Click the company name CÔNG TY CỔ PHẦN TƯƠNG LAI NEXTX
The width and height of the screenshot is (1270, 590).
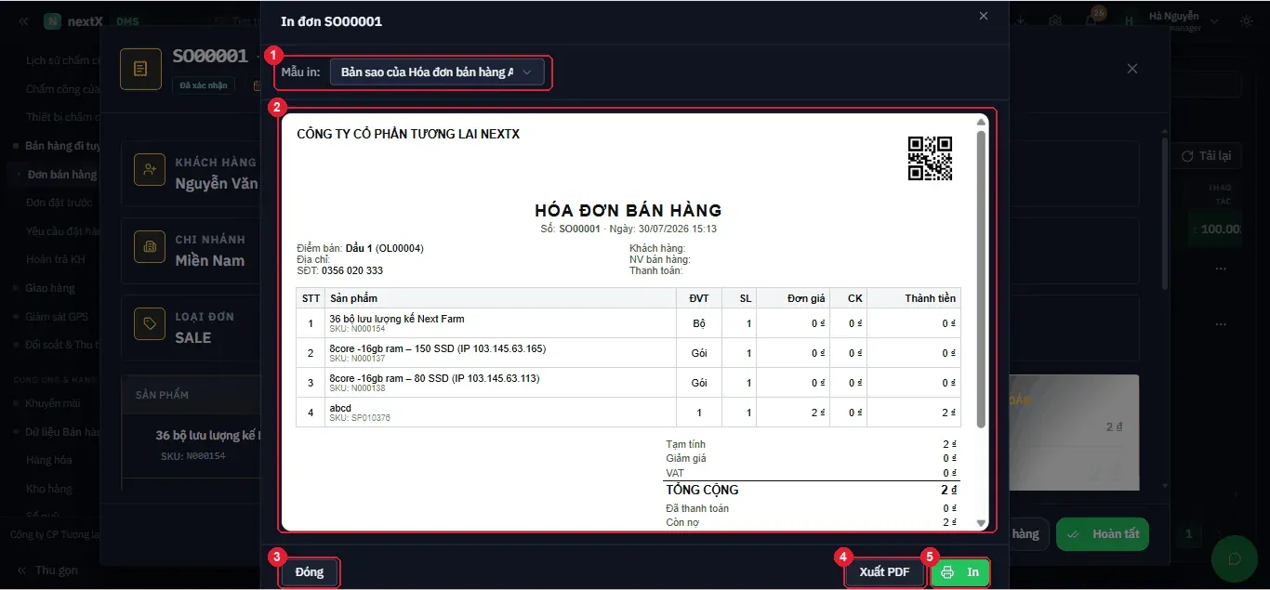(x=408, y=134)
